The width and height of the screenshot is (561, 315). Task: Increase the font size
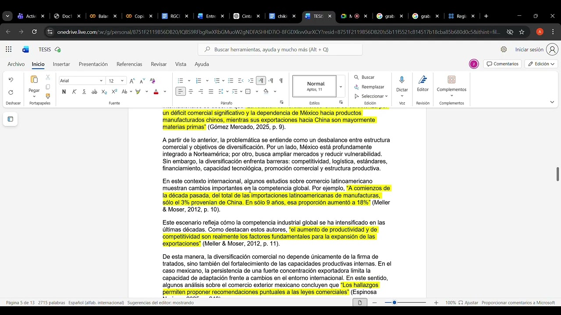(x=132, y=80)
